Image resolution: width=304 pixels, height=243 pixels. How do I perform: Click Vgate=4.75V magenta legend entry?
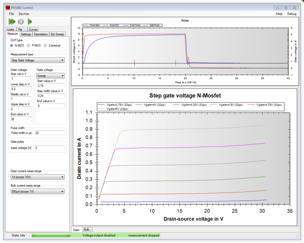pyautogui.click(x=265, y=105)
